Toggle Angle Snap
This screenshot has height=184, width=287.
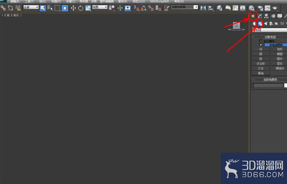tap(144, 8)
